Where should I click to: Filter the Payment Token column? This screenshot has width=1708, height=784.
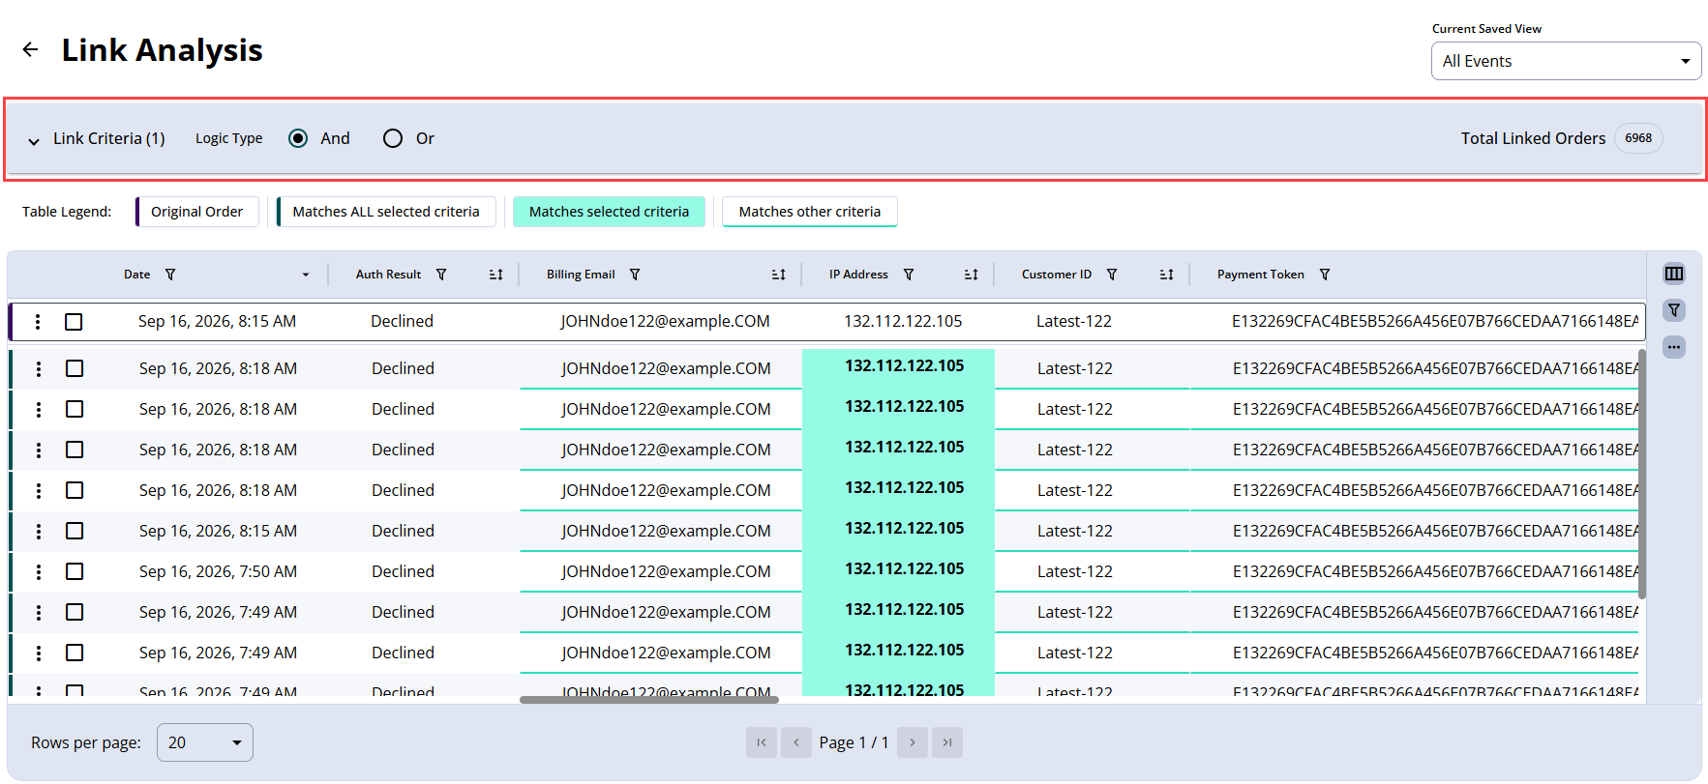[1325, 275]
